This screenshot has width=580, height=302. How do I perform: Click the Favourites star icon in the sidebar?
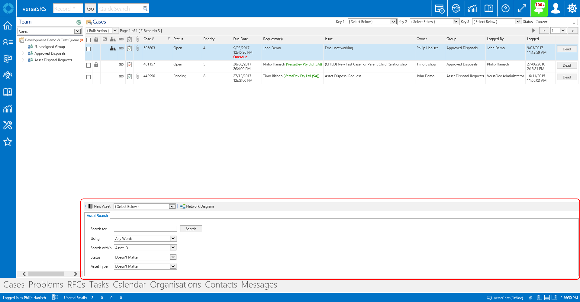pyautogui.click(x=8, y=142)
